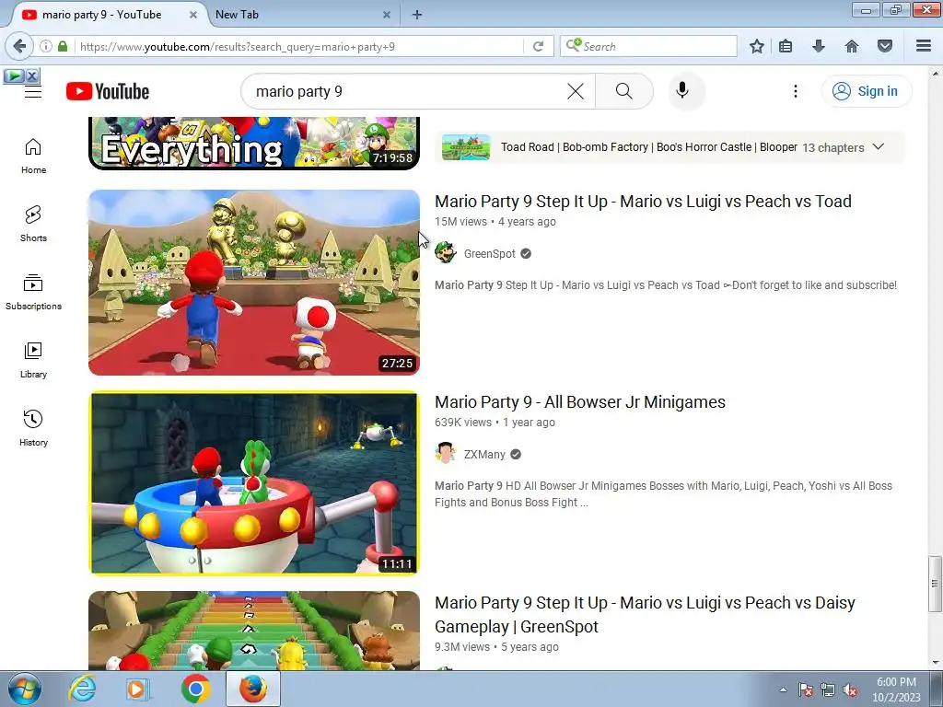
Task: Go to Firefox home page icon
Action: pos(852,46)
